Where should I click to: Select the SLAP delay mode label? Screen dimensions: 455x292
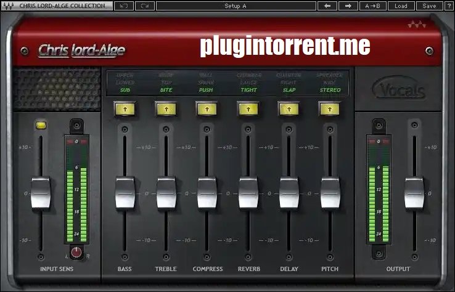click(289, 90)
